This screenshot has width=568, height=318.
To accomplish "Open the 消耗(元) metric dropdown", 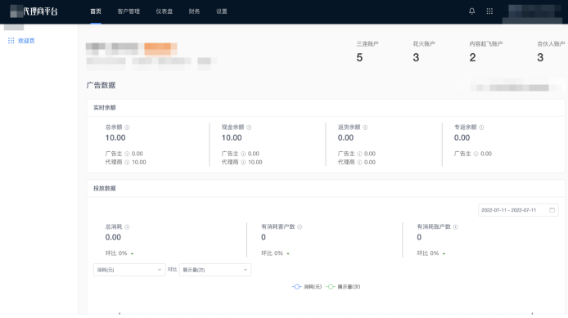I will (x=129, y=270).
